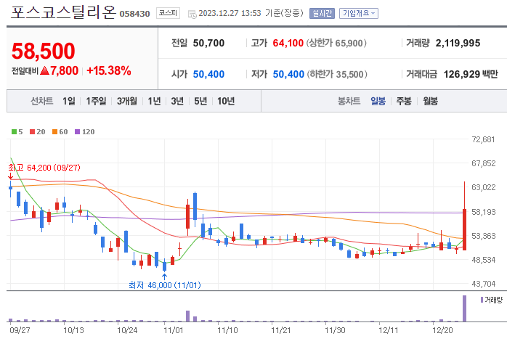Click the 실시간 badge button
Viewport: 507px width, 344px height.
pyautogui.click(x=322, y=13)
